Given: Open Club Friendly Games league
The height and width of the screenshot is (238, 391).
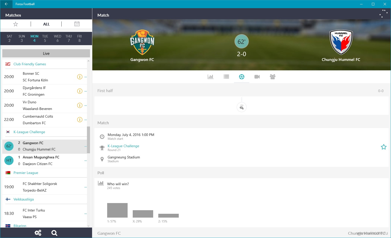Looking at the screenshot, I should 30,64.
